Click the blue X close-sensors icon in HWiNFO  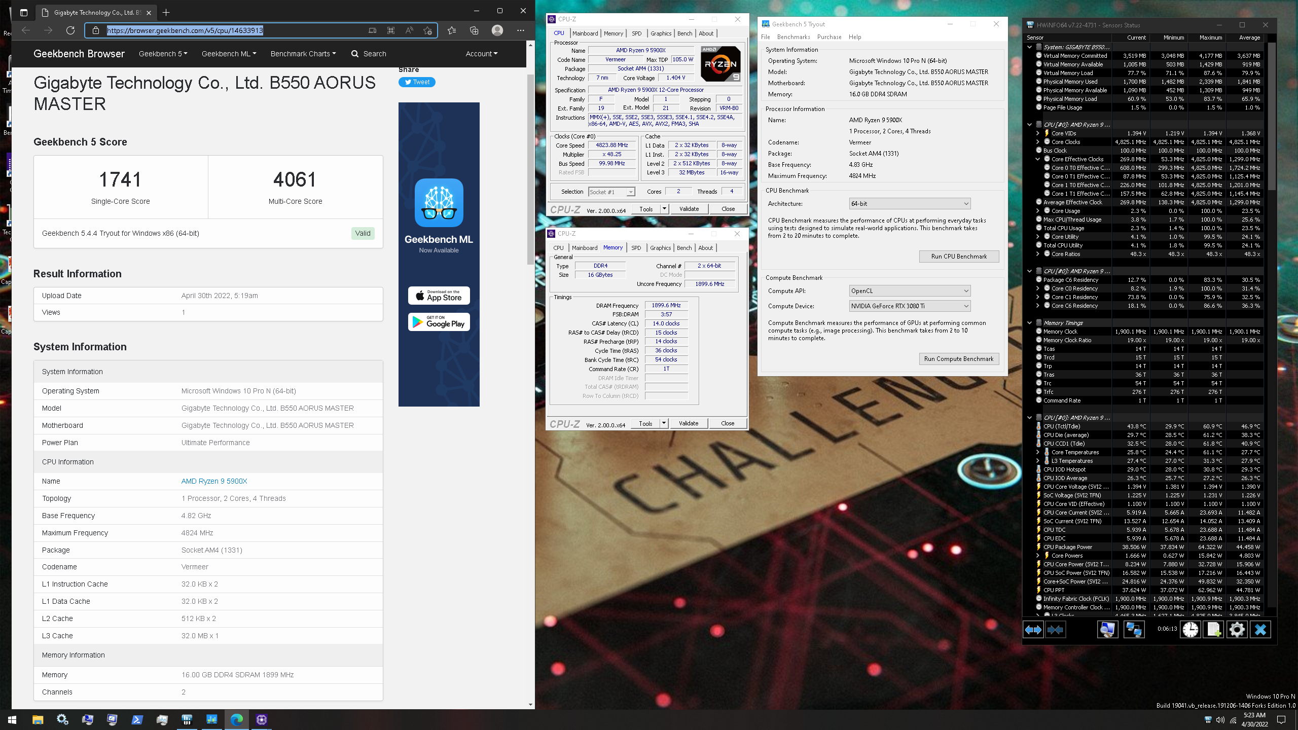1260,630
